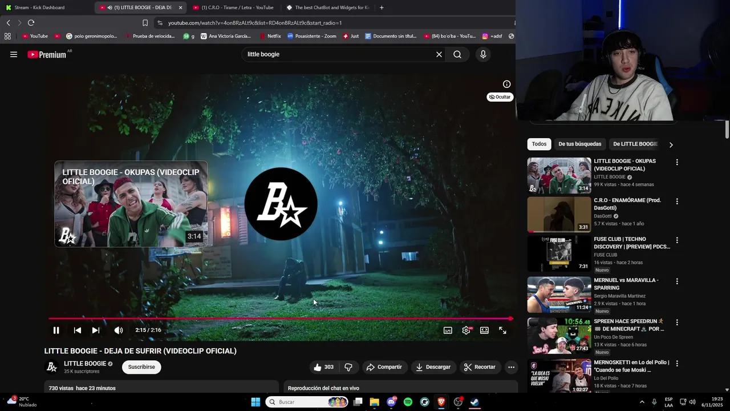Open player settings gear
Image resolution: width=730 pixels, height=411 pixels.
pyautogui.click(x=466, y=330)
